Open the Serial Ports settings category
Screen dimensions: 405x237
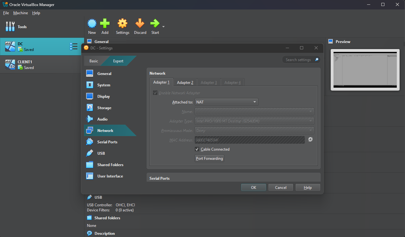pos(110,142)
